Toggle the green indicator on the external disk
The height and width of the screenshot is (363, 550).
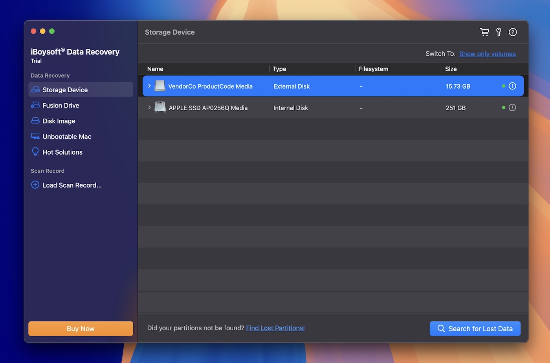point(504,86)
